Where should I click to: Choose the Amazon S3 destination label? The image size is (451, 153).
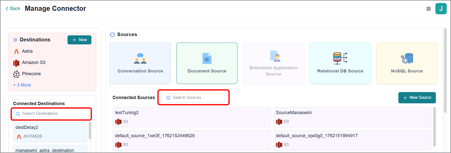click(x=34, y=62)
